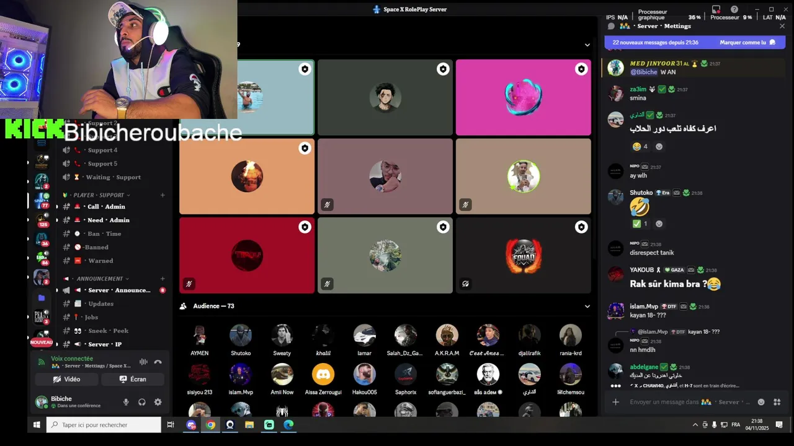Turn on camera with the Vidéo button
Image resolution: width=794 pixels, height=446 pixels.
(67, 379)
